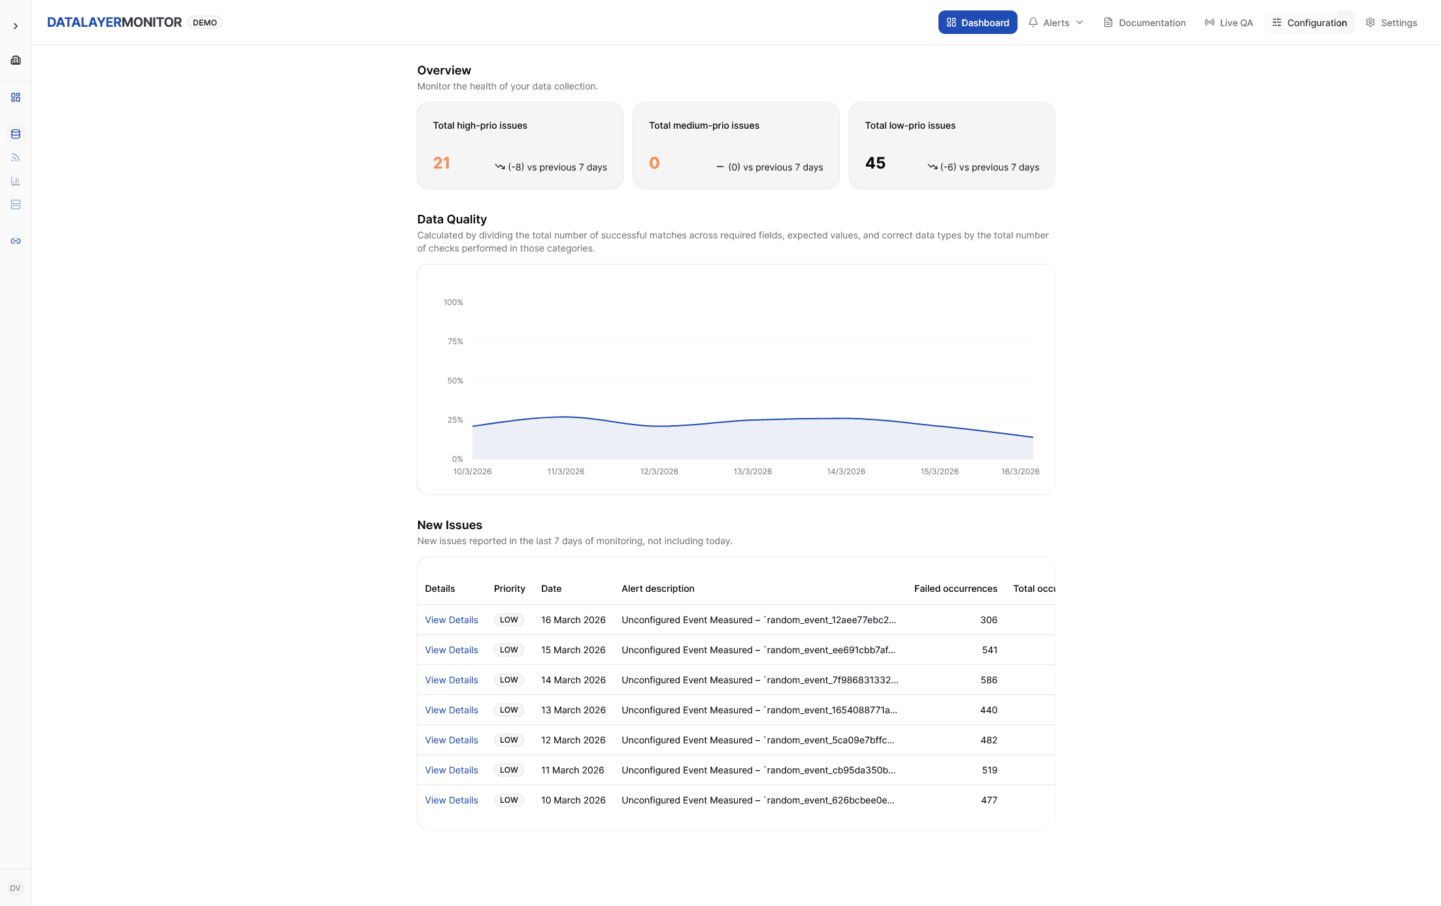
Task: Click the random_event_cb95da350b alert description
Action: pyautogui.click(x=759, y=770)
